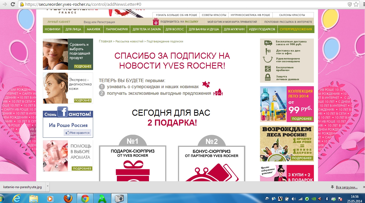The width and height of the screenshot is (365, 203).
Task: Open the ДЛЯ ЛИЦА menu
Action: 73,29
